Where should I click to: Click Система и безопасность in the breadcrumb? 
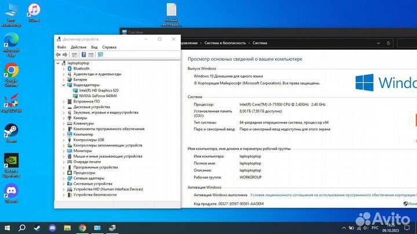[x=225, y=43]
